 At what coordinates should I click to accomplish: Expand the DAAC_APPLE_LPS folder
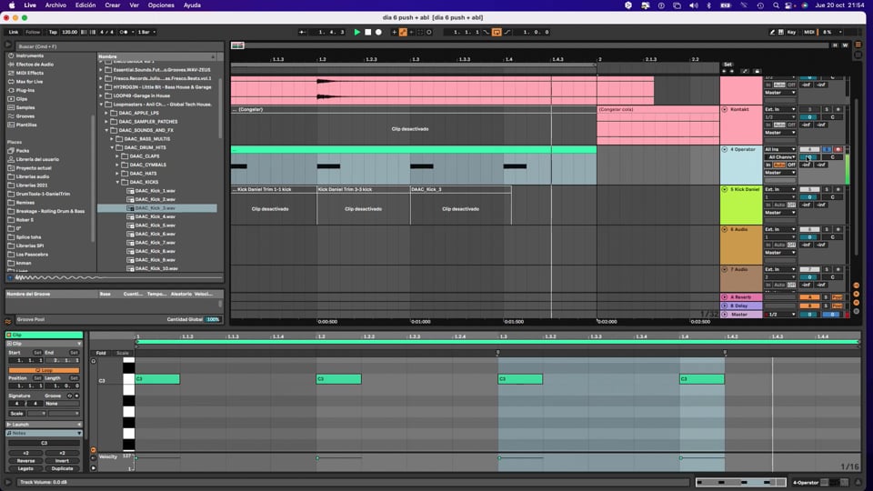click(x=106, y=113)
